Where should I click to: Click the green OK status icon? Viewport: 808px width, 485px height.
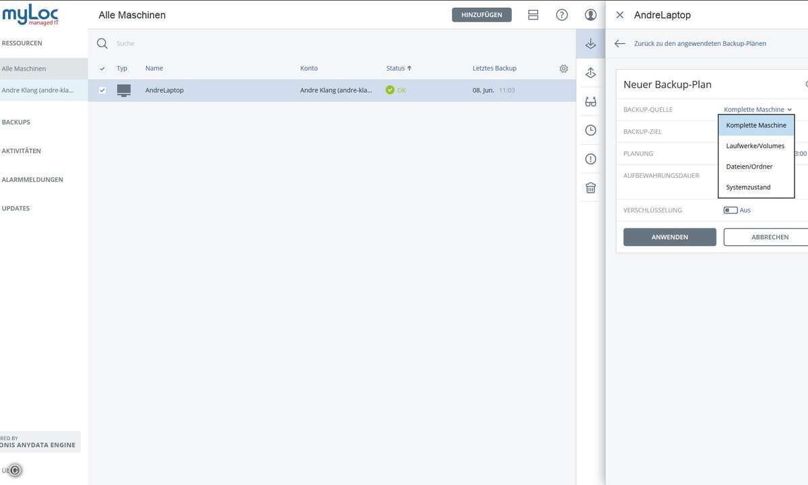pyautogui.click(x=390, y=90)
